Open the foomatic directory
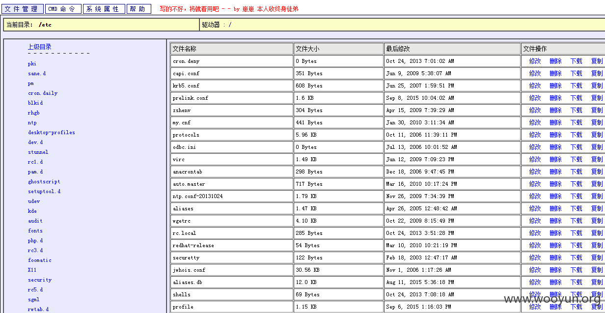This screenshot has height=313, width=605. click(x=40, y=260)
